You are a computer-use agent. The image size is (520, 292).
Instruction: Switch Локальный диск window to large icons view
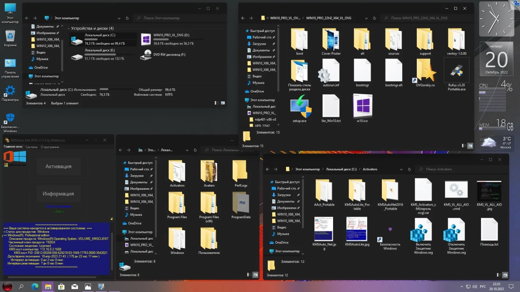tap(255, 275)
